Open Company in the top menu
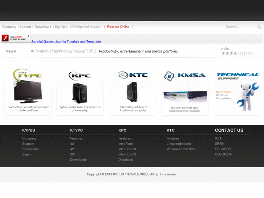This screenshot has width=264, height=198. coord(9,27)
